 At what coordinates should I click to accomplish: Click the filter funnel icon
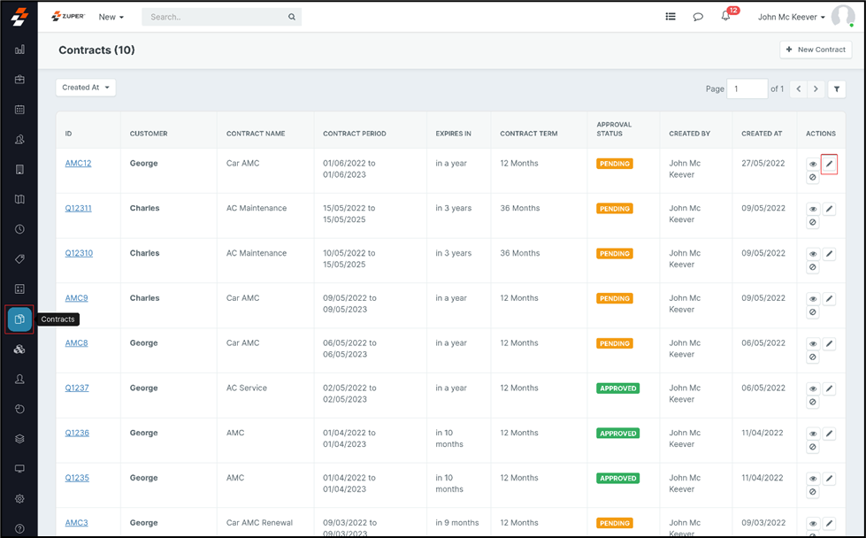836,88
